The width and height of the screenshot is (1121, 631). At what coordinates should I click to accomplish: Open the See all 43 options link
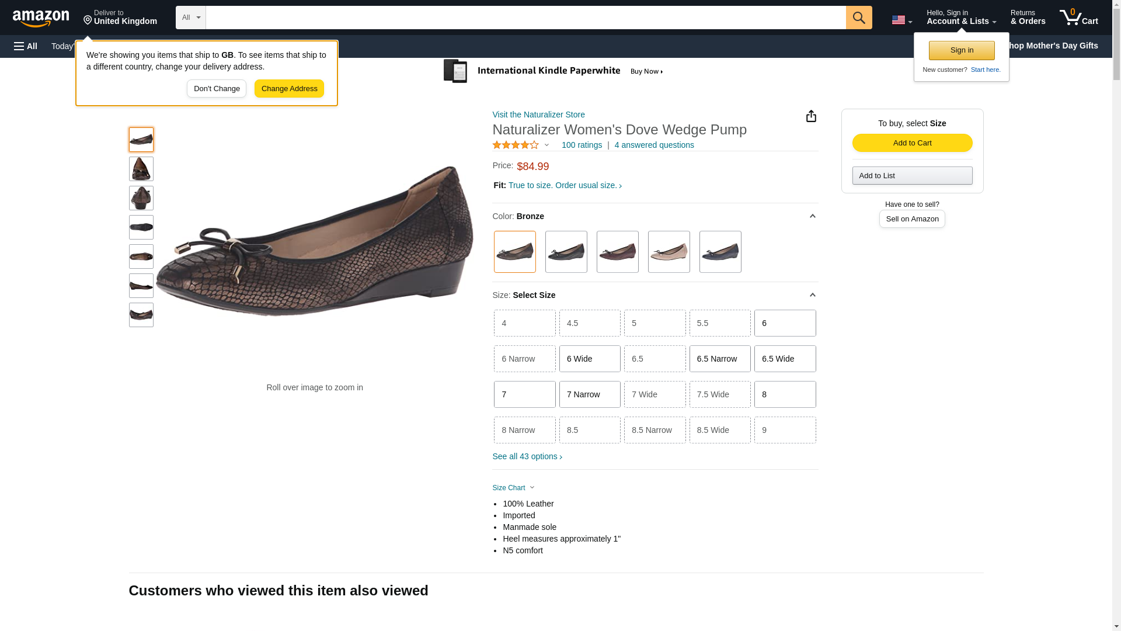tap(527, 456)
